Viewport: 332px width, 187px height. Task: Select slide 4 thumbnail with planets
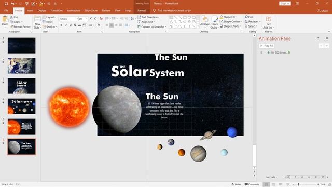tap(22, 106)
